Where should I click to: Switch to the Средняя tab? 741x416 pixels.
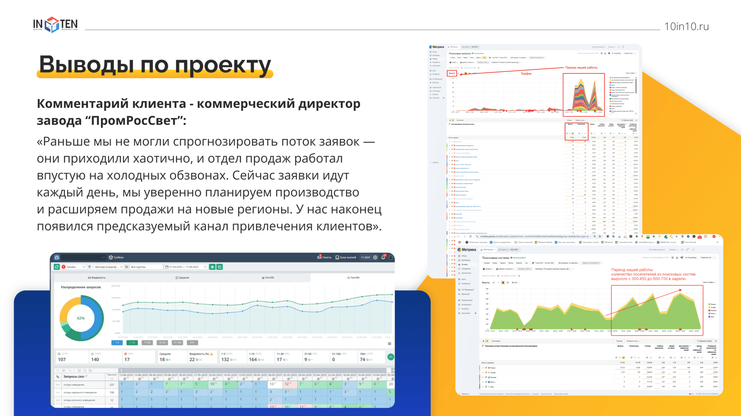tap(182, 277)
